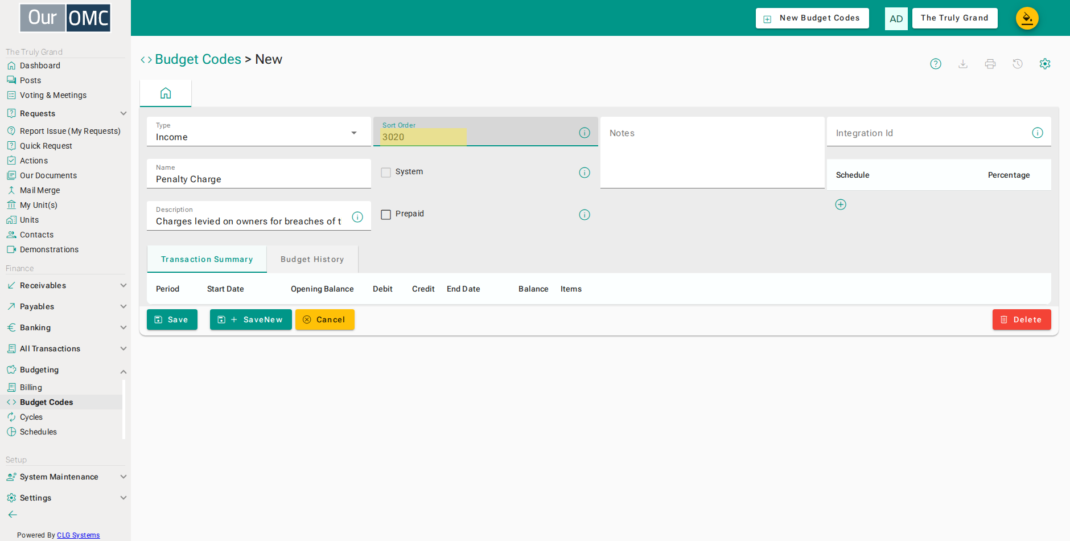
Task: Click the Prepaid field info icon
Action: pyautogui.click(x=585, y=215)
